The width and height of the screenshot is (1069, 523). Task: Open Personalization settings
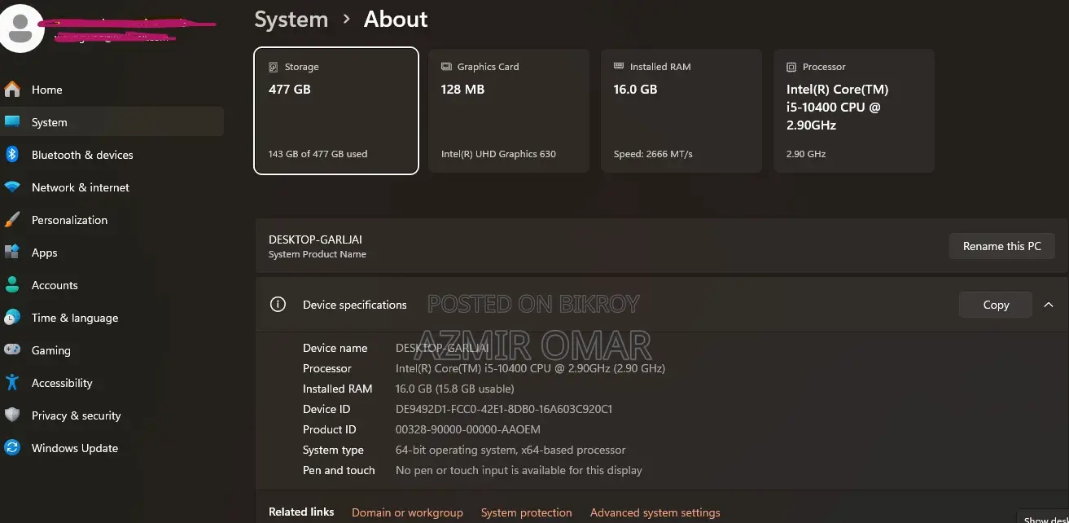pos(113,220)
